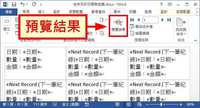Image resolution: width=200 pixels, height=108 pixels.
Task: Click the 建立 envelope icon button
Action: [x=6, y=21]
